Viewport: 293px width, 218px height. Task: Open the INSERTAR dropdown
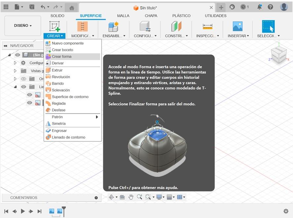(x=238, y=36)
